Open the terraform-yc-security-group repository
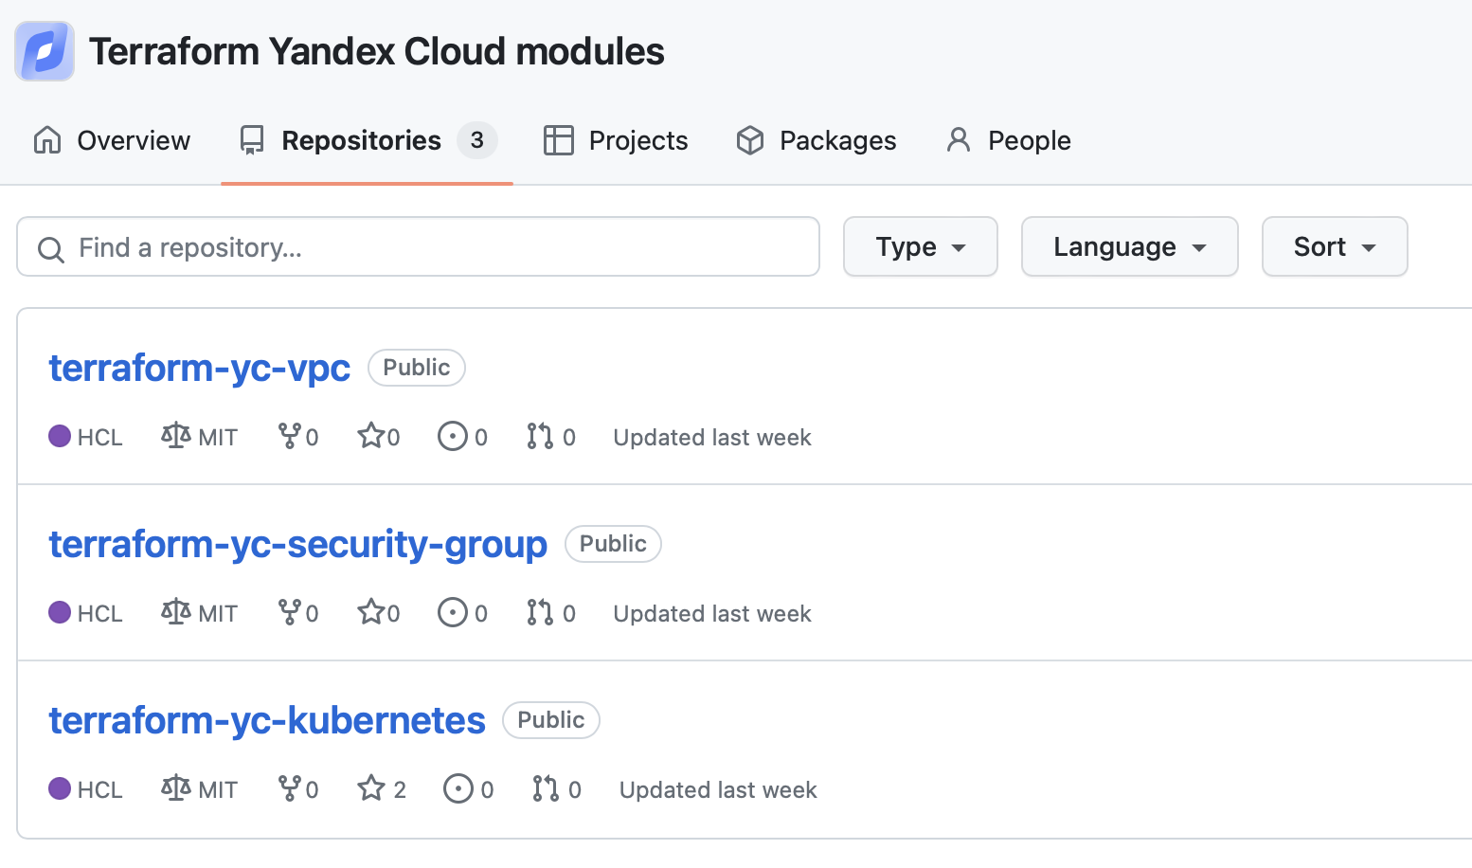 coord(297,544)
